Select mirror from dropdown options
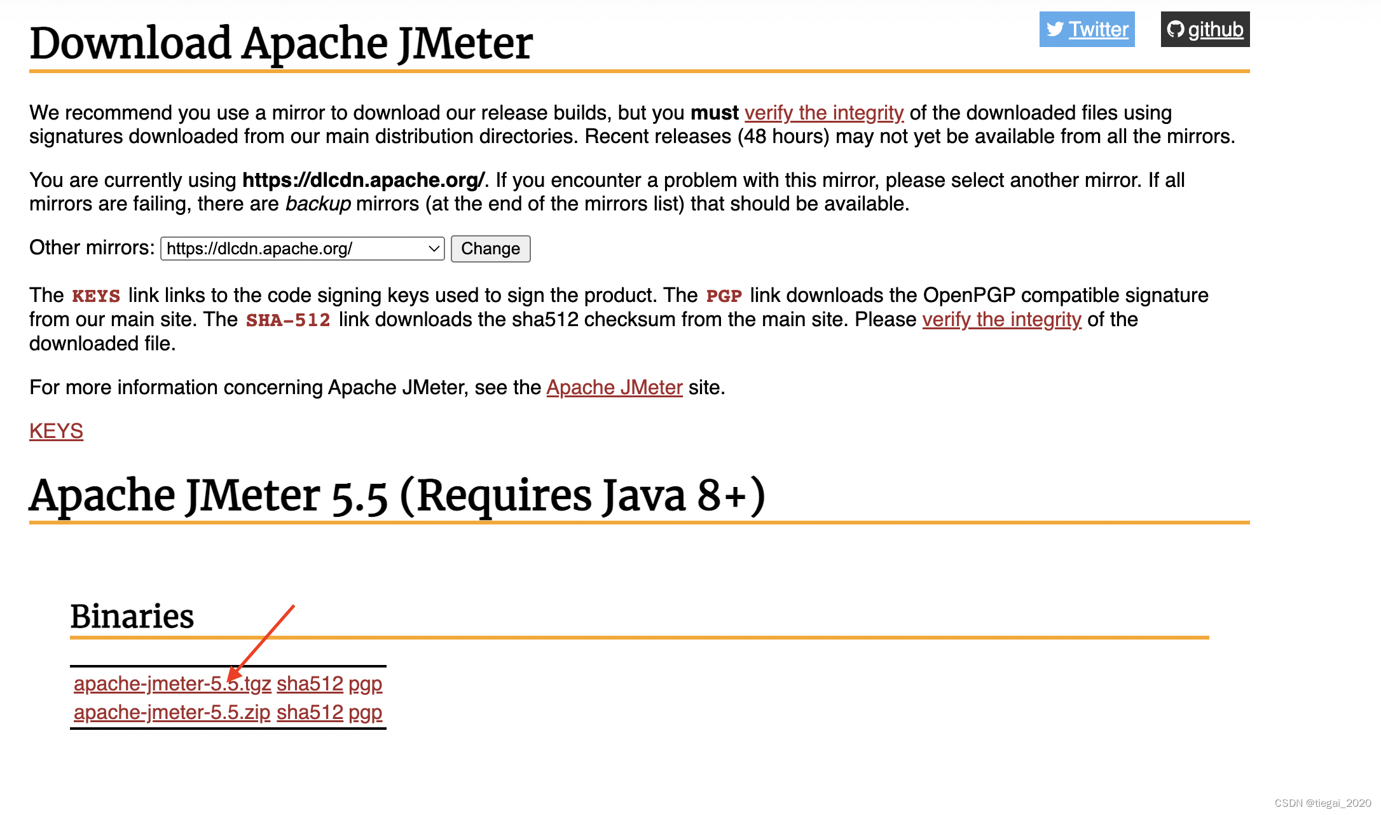 click(x=302, y=249)
